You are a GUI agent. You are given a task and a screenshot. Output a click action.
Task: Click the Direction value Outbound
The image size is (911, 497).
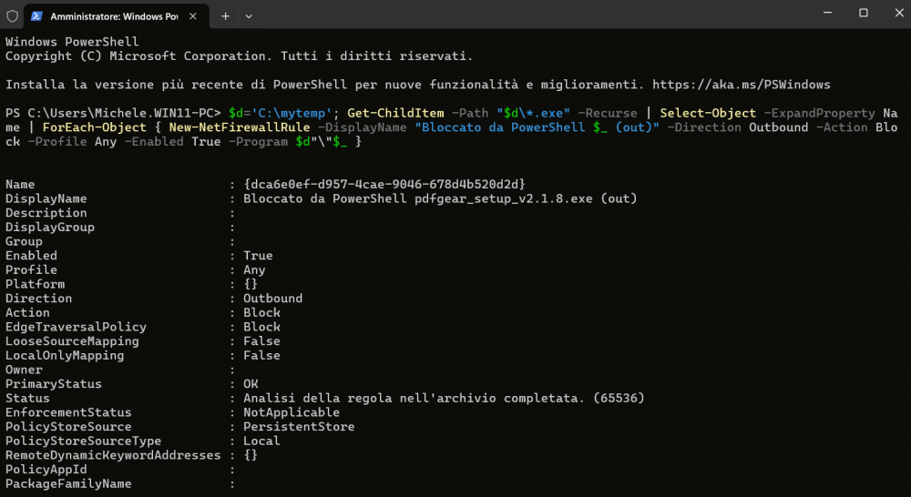point(273,299)
